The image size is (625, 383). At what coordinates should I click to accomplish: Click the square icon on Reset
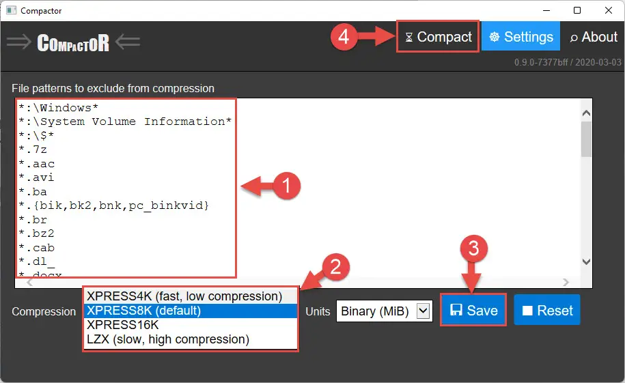[527, 311]
